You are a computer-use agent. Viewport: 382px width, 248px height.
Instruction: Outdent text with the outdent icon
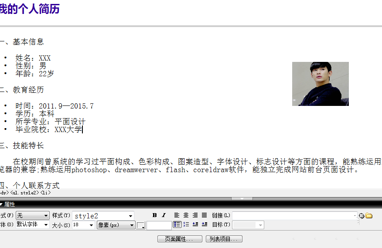(195, 224)
